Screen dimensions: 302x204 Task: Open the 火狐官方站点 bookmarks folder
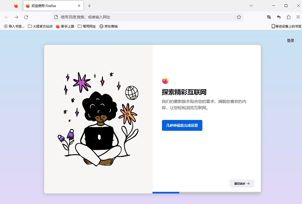click(40, 26)
